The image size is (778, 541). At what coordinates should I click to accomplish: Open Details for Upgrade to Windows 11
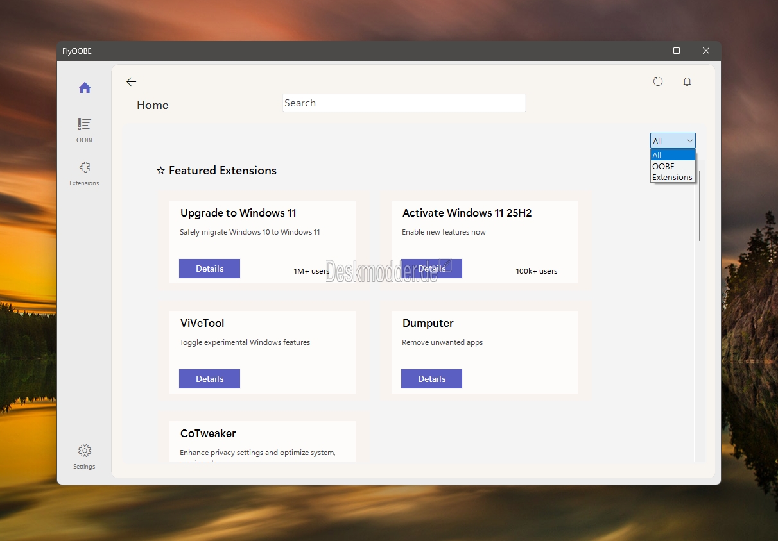[209, 269]
